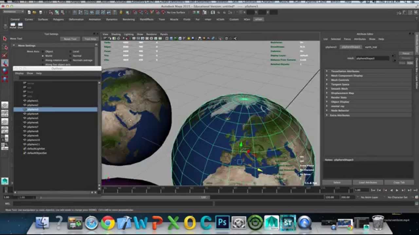The image size is (419, 235).
Task: Collapse the Move Settings section
Action: (14, 46)
